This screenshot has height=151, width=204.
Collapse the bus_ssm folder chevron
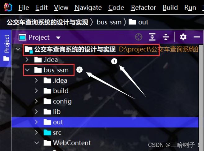pos(27,70)
